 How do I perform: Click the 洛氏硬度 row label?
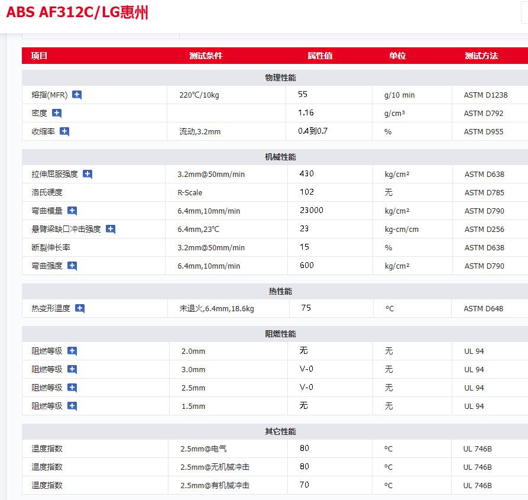tap(47, 192)
